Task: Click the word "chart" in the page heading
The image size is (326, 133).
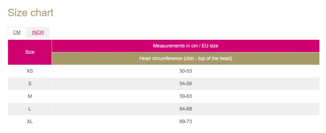Action: (x=42, y=13)
